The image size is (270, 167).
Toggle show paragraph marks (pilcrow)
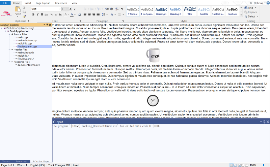click(x=122, y=9)
